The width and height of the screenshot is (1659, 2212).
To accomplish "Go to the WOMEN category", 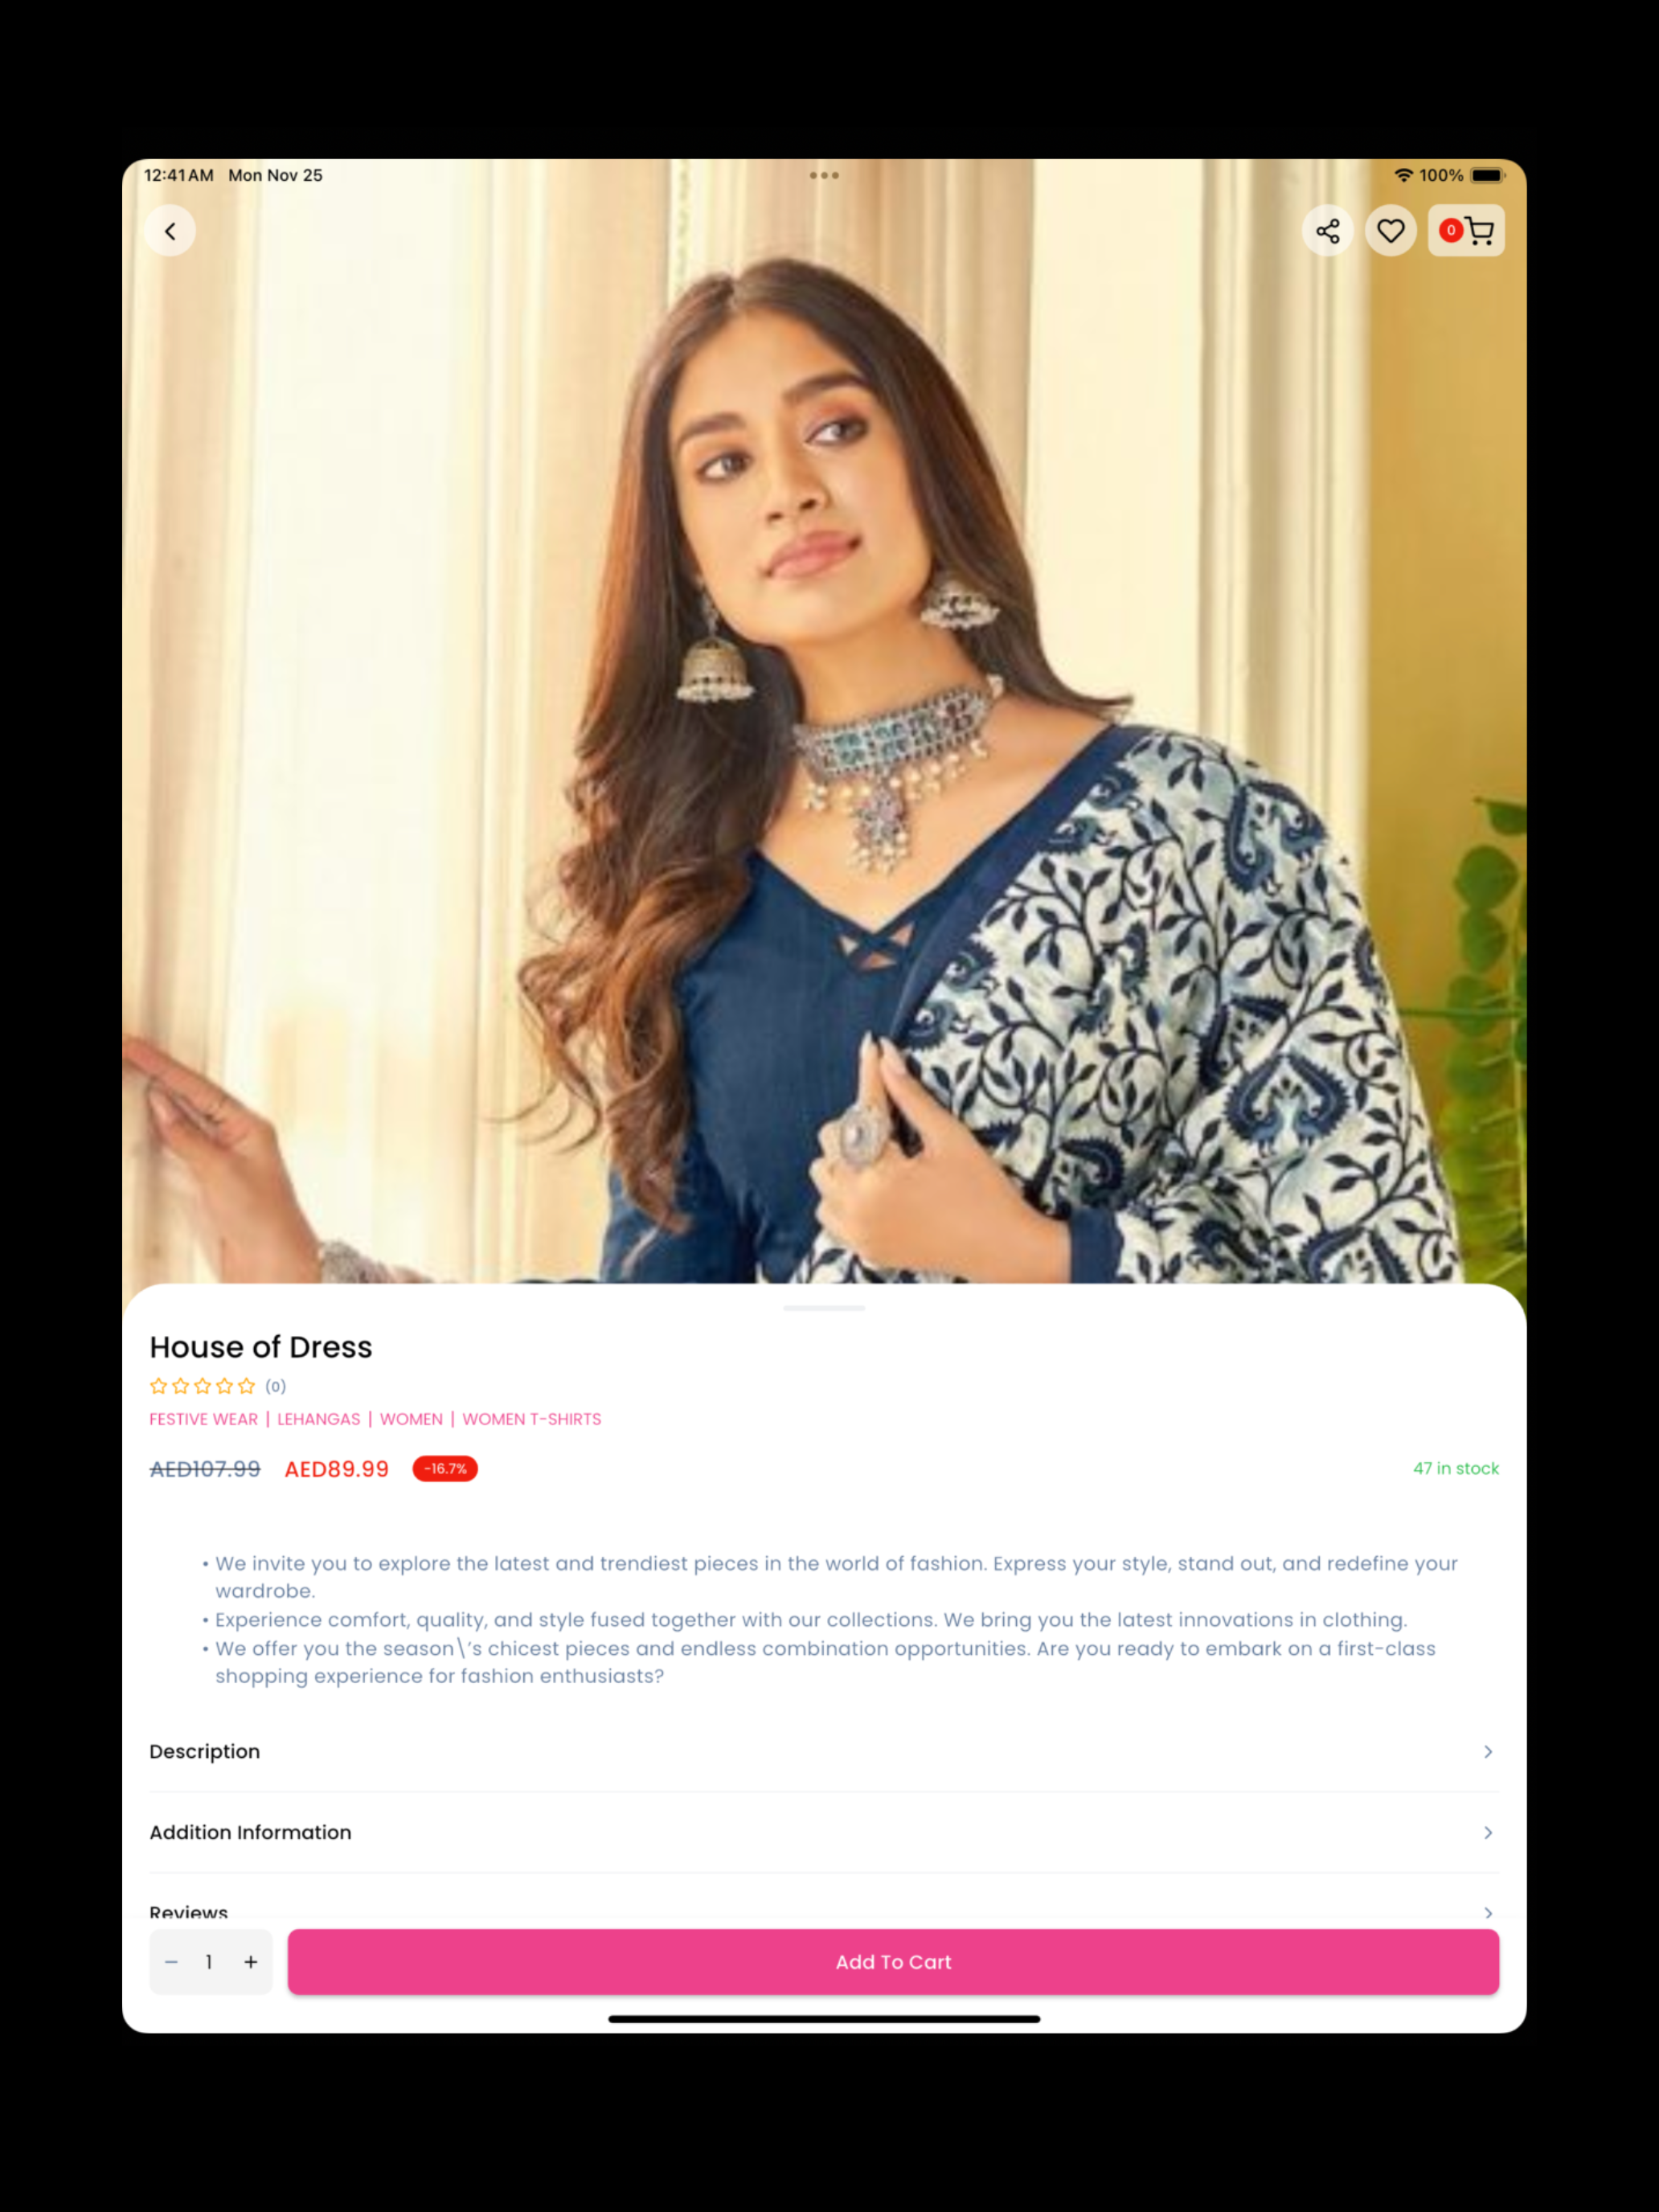I will pos(411,1419).
